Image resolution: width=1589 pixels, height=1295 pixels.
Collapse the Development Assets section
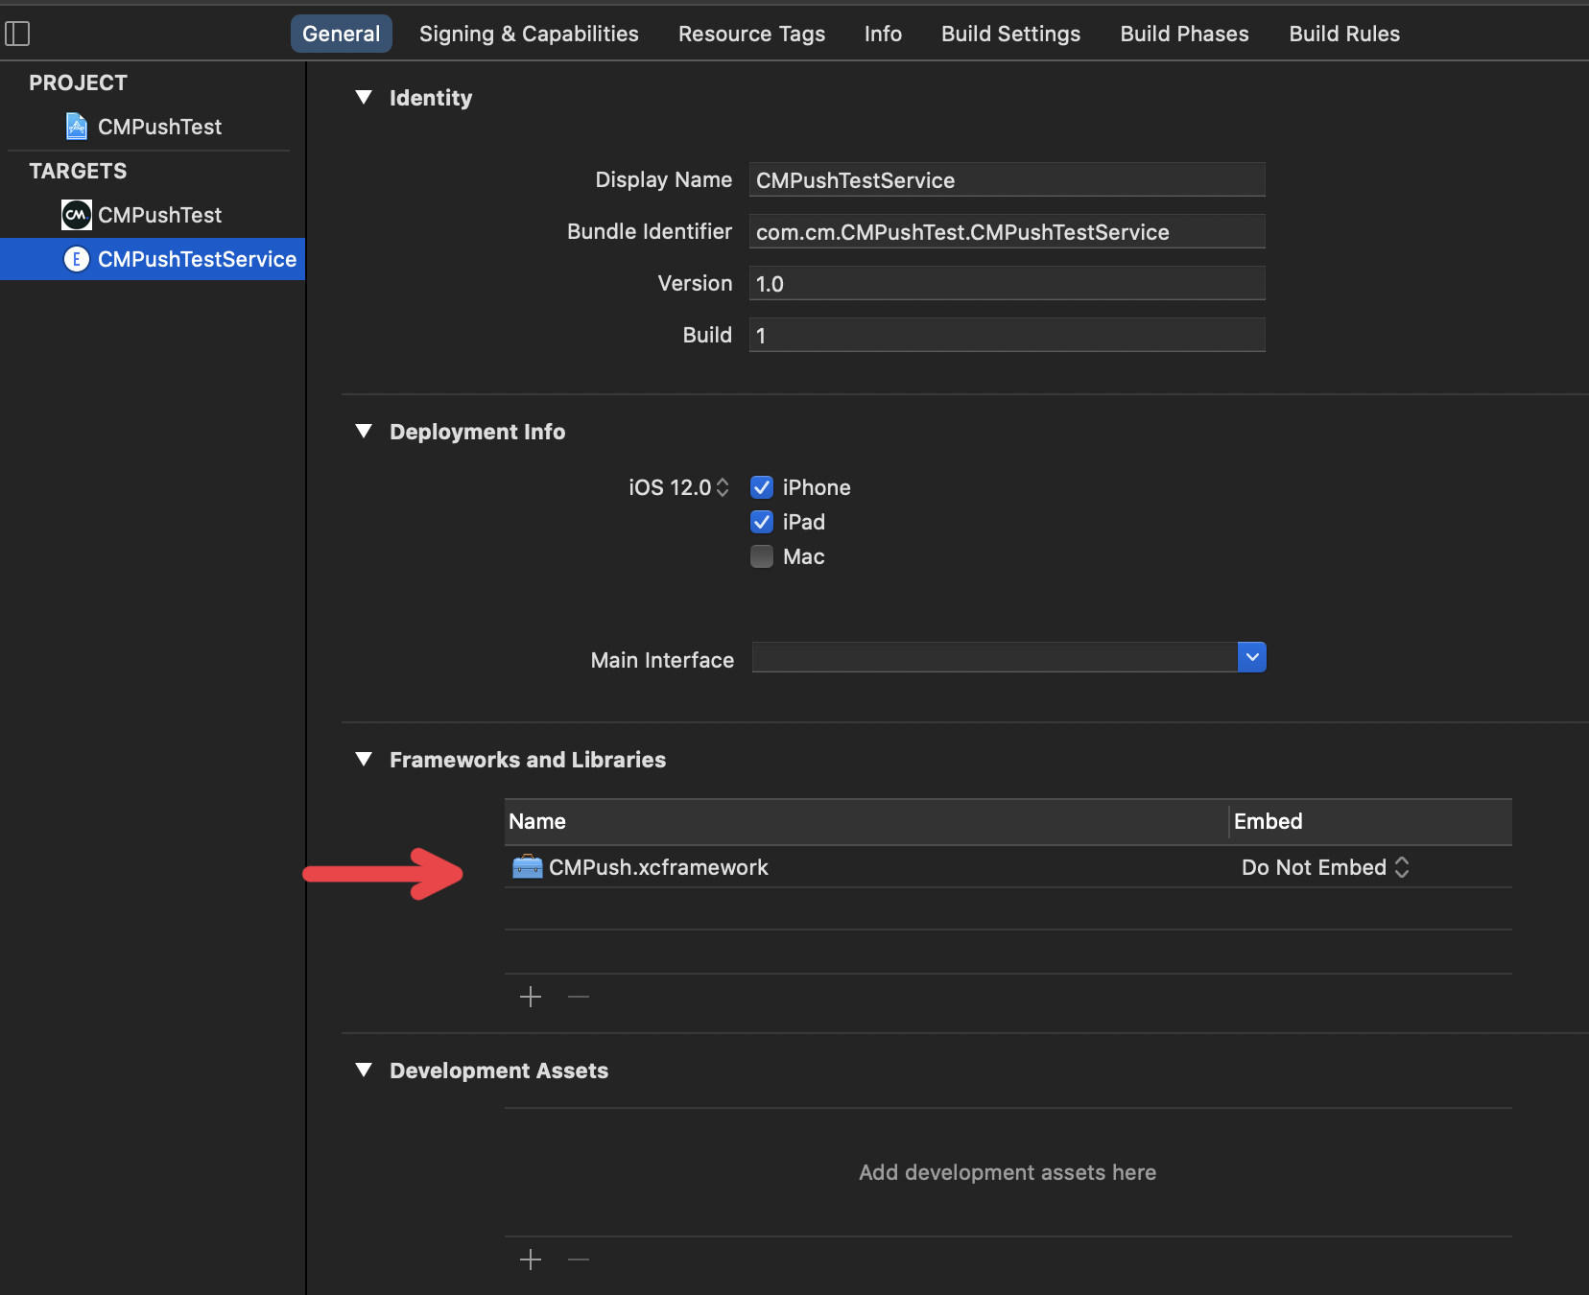[364, 1070]
